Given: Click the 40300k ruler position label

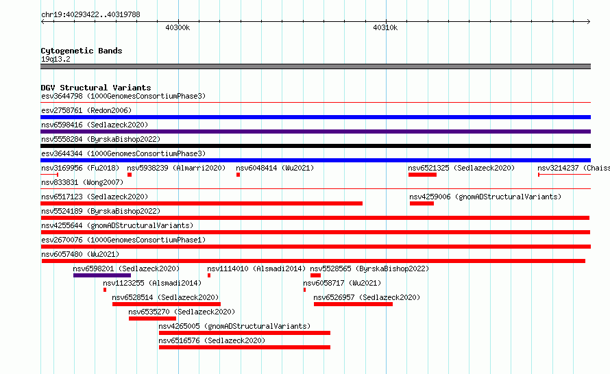Looking at the screenshot, I should point(178,27).
